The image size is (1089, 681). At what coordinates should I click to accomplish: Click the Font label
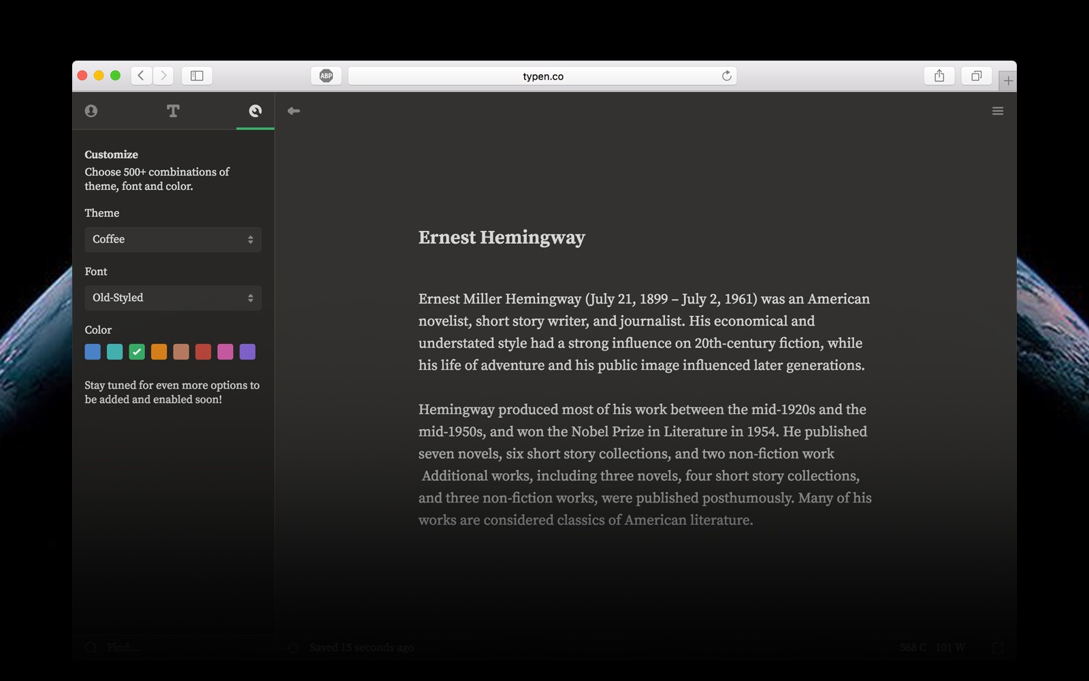[96, 272]
